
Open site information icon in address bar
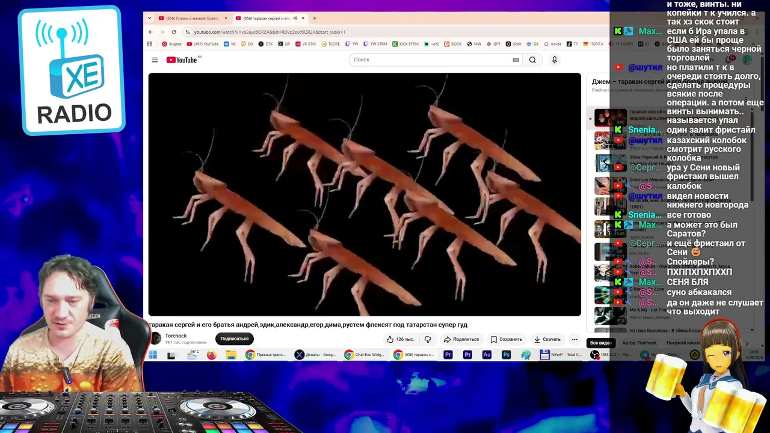pyautogui.click(x=188, y=32)
